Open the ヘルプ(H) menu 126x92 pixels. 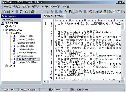point(66,7)
